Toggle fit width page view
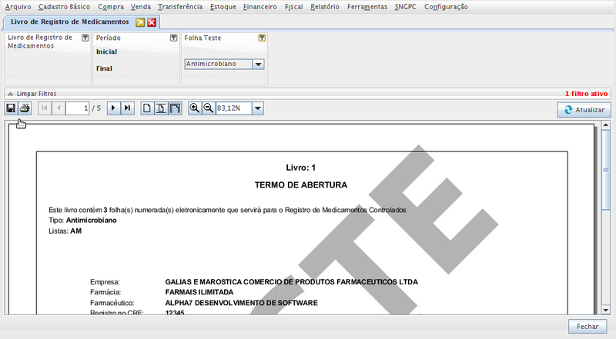 coord(175,108)
